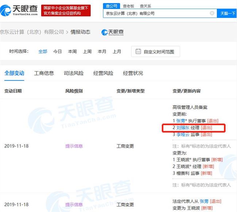Viewport: 237px width, 212px height.
Task: Open 张秀 link in legal representative change
Action: (x=204, y=201)
